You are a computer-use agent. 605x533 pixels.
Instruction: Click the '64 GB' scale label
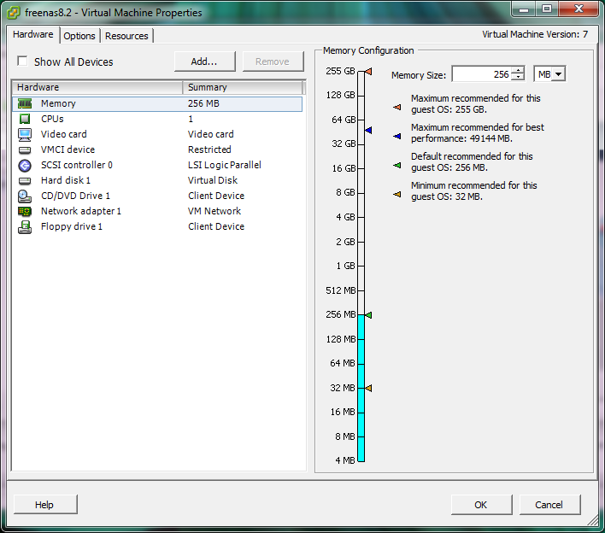point(344,120)
